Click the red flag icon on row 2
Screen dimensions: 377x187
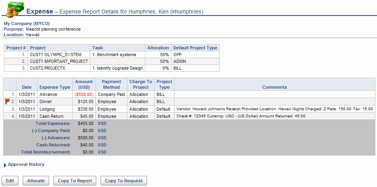coord(7,101)
